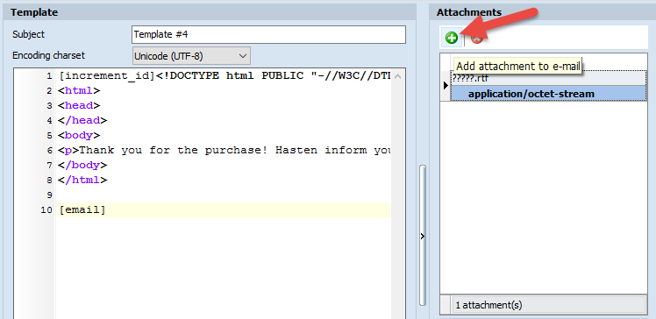Image resolution: width=656 pixels, height=319 pixels.
Task: Click the Encoding charset label
Action: tap(48, 55)
